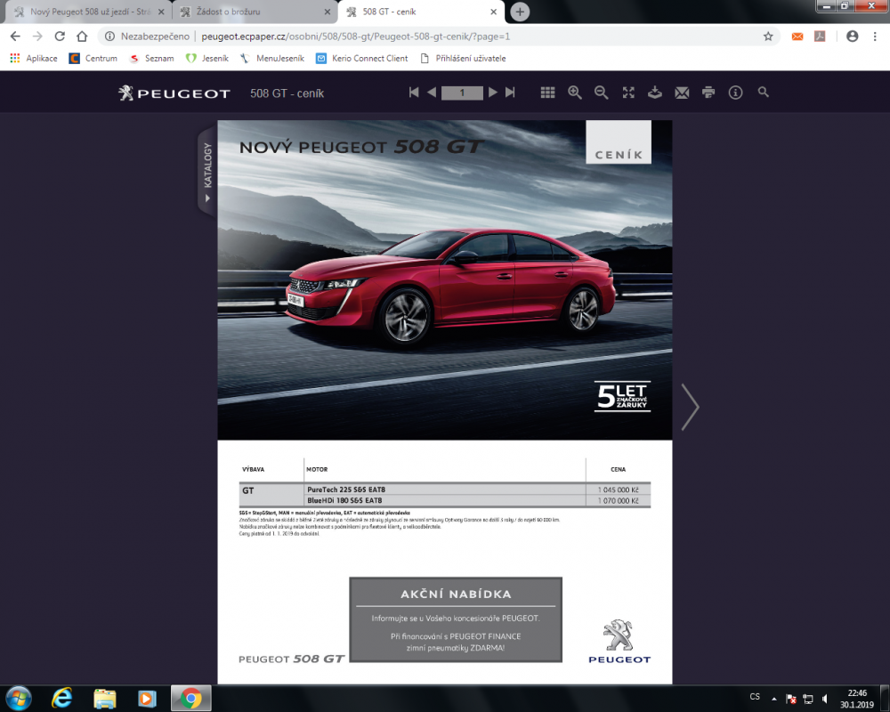This screenshot has height=712, width=890.
Task: Open 'Přihlášení uživatele' bookmark
Action: (463, 59)
